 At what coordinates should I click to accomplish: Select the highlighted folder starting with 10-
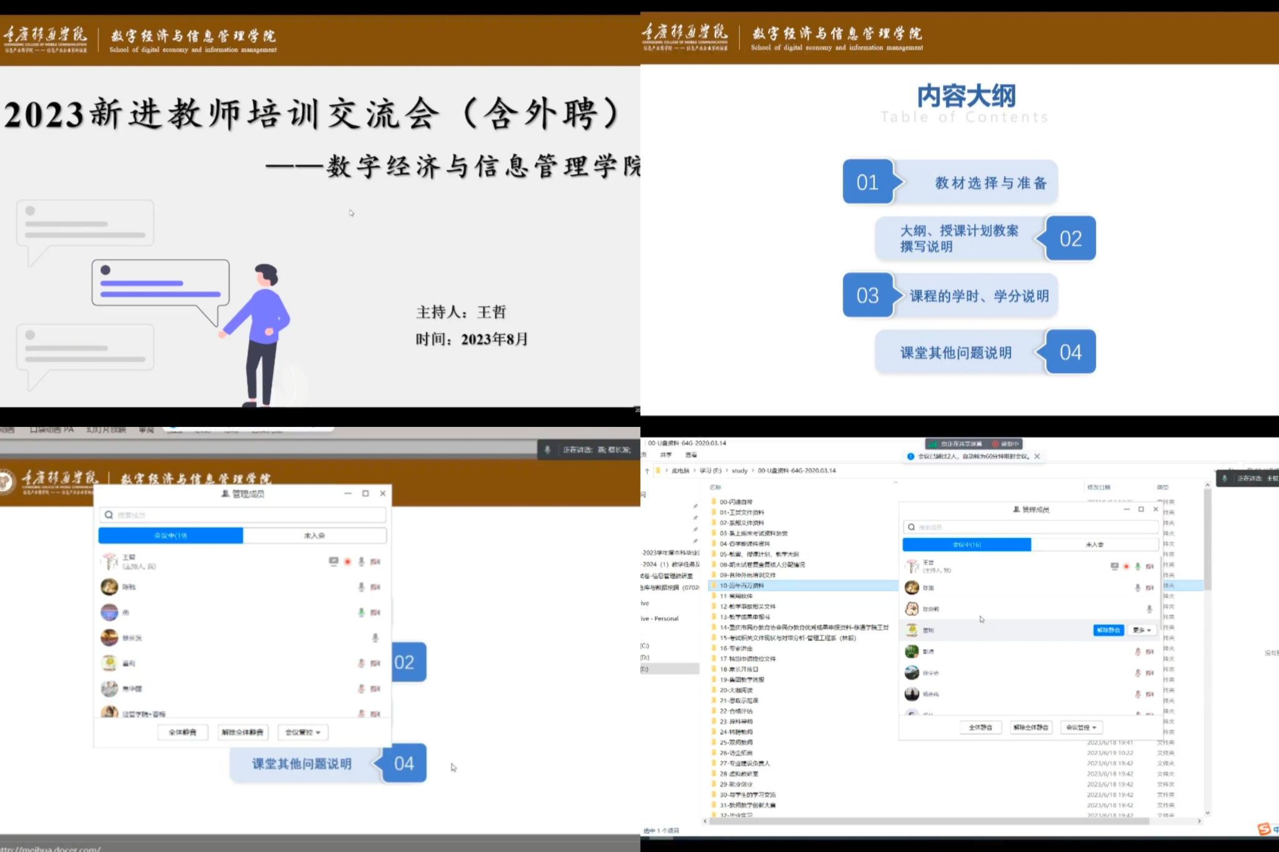pos(742,585)
